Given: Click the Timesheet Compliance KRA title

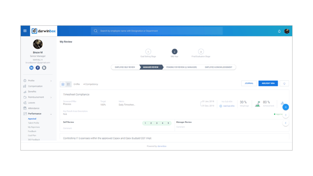Looking at the screenshot, I should (76, 95).
